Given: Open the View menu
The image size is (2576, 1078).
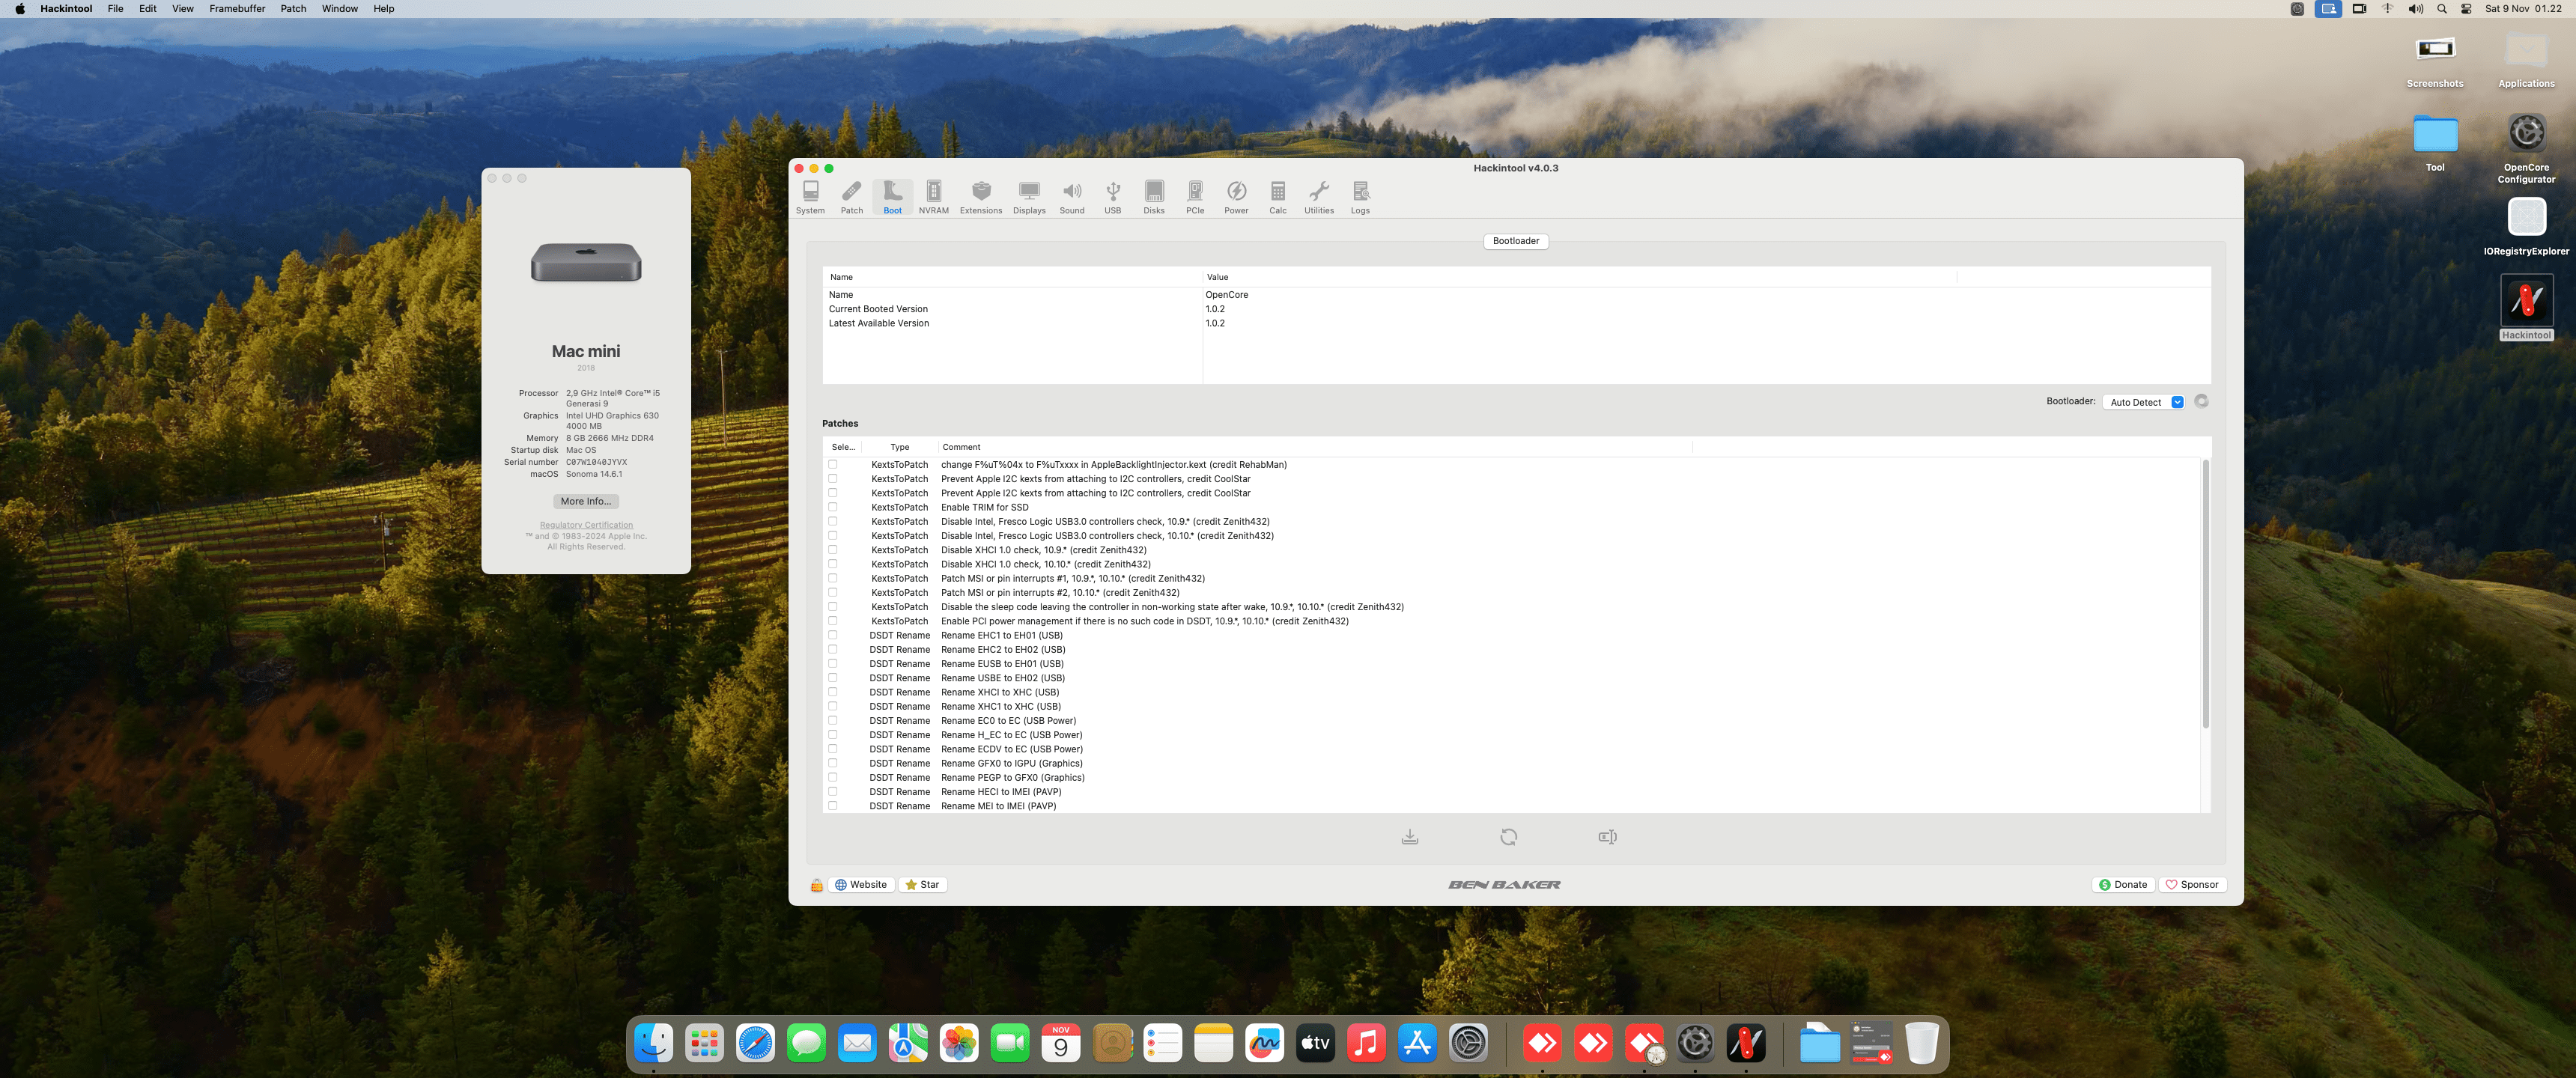Looking at the screenshot, I should click(183, 9).
